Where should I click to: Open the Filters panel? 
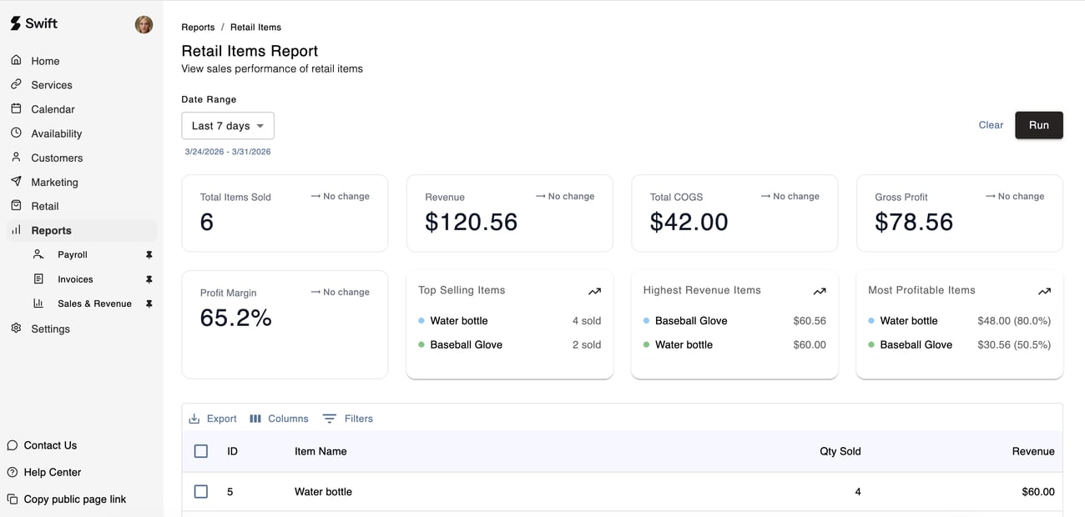[348, 419]
